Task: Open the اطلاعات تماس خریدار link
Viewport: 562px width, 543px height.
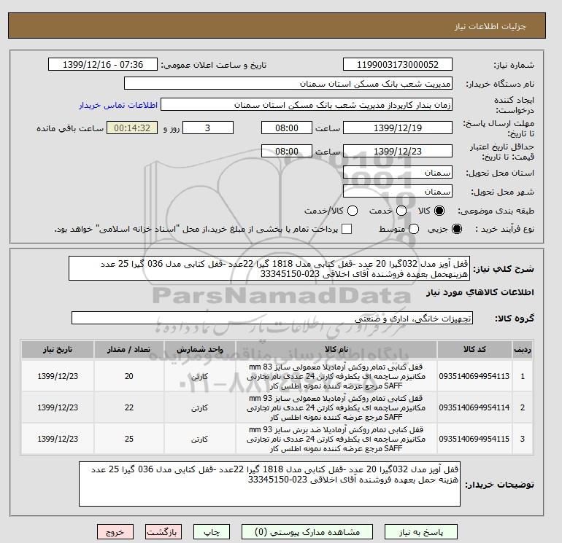Action: (x=118, y=105)
